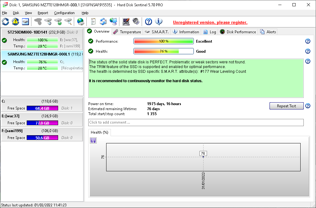
Task: Switch to the Temperature tab
Action: pyautogui.click(x=127, y=32)
